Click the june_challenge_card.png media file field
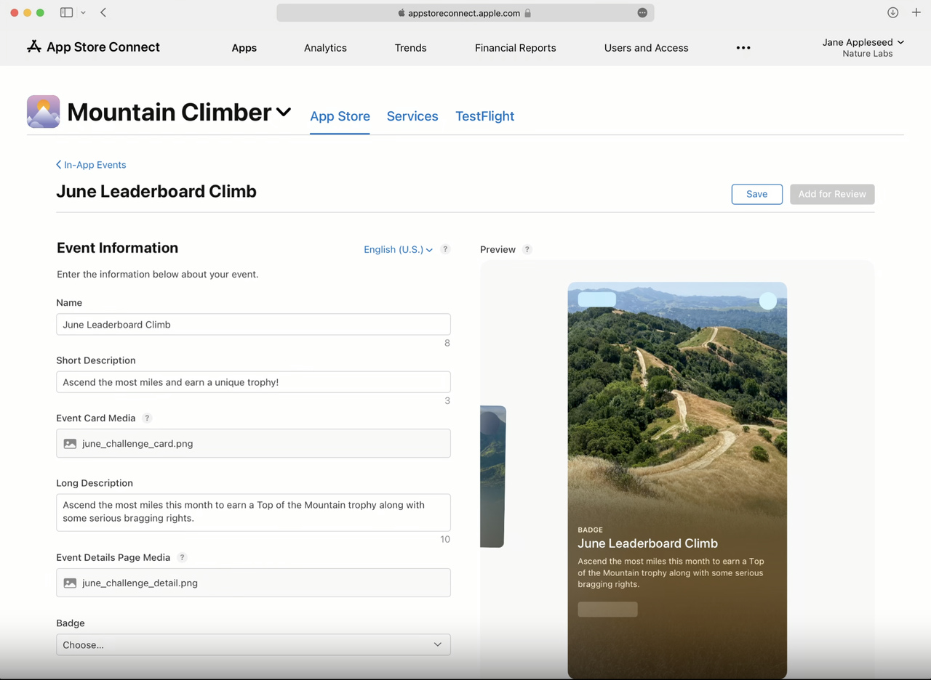Viewport: 931px width, 680px height. coord(253,443)
